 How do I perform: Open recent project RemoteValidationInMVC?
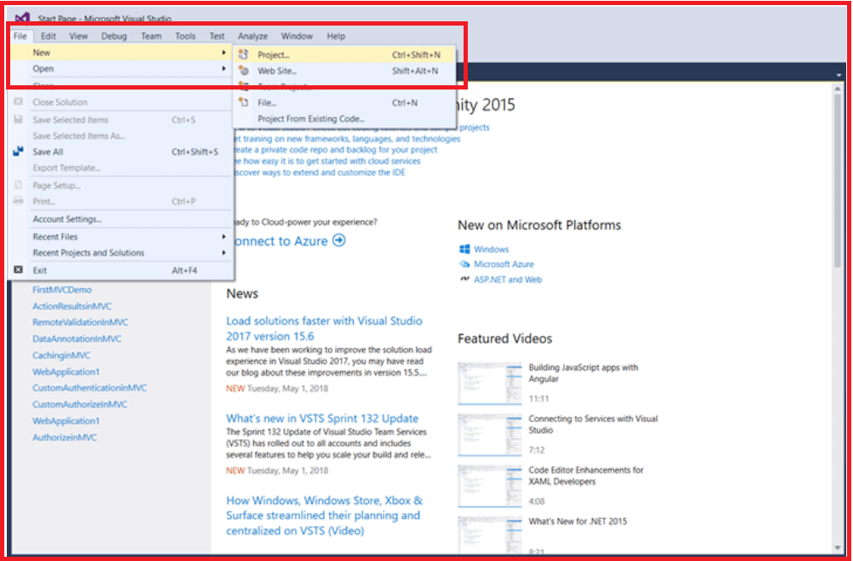tap(80, 322)
